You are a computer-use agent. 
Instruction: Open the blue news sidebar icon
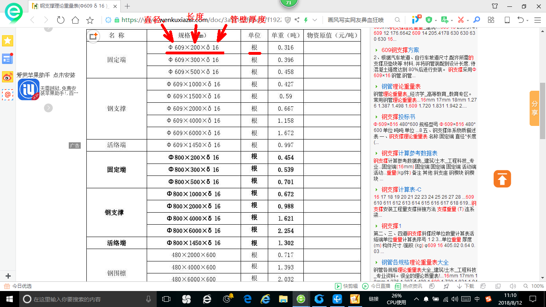point(8,59)
